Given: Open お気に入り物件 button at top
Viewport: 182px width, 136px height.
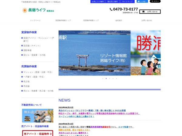Looking at the screenshot, I should [98, 2].
